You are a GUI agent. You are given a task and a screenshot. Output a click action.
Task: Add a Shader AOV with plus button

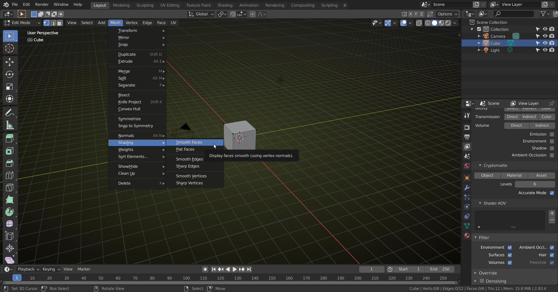click(x=552, y=213)
